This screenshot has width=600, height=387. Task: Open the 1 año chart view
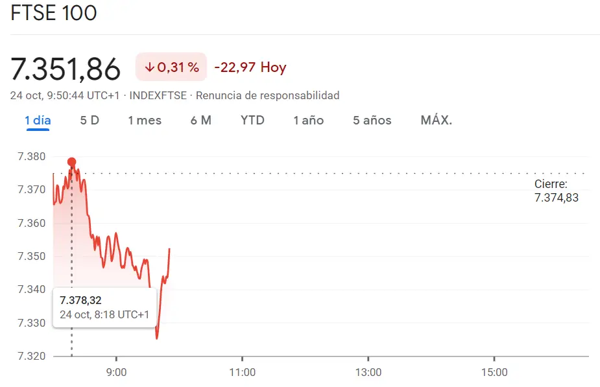tap(309, 120)
